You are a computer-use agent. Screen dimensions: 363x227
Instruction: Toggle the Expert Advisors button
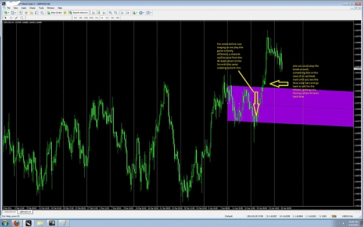(x=78, y=13)
